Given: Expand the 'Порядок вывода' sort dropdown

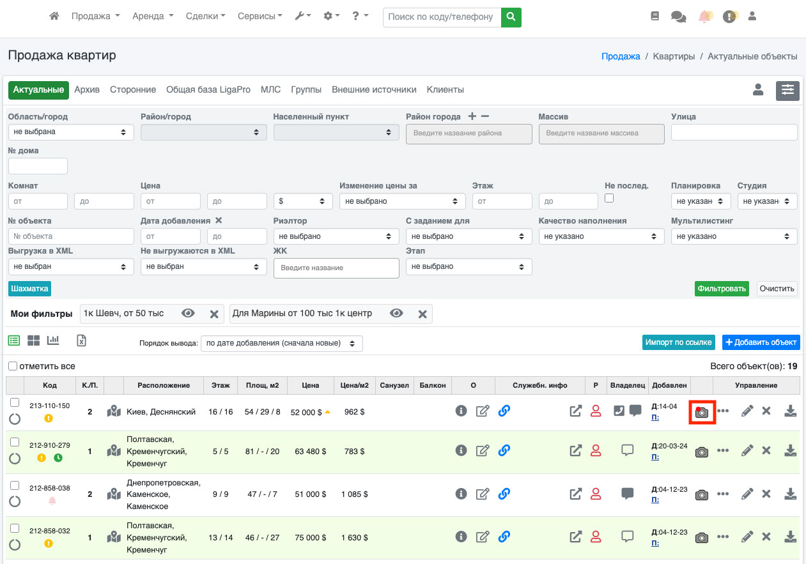Looking at the screenshot, I should pyautogui.click(x=281, y=344).
